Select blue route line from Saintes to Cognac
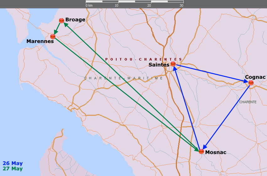This screenshot has height=176, width=267. (x=210, y=73)
